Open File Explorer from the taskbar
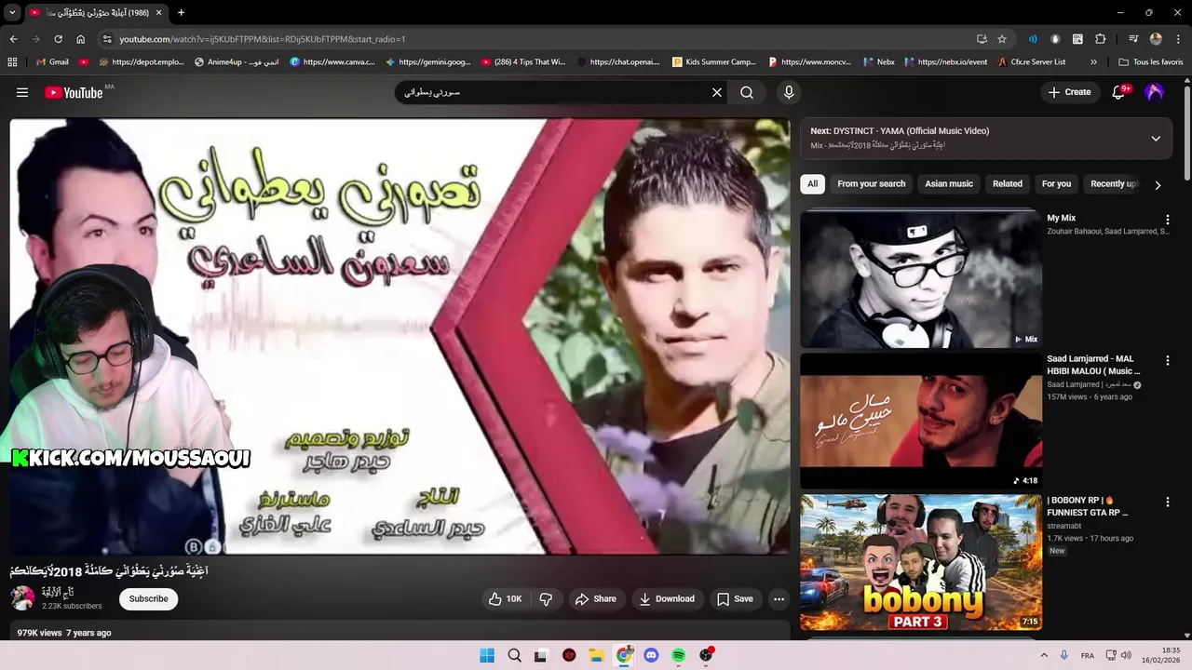1192x670 pixels. pos(596,655)
